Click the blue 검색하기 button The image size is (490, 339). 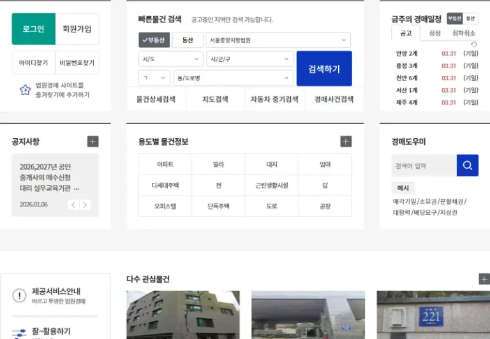tap(324, 69)
